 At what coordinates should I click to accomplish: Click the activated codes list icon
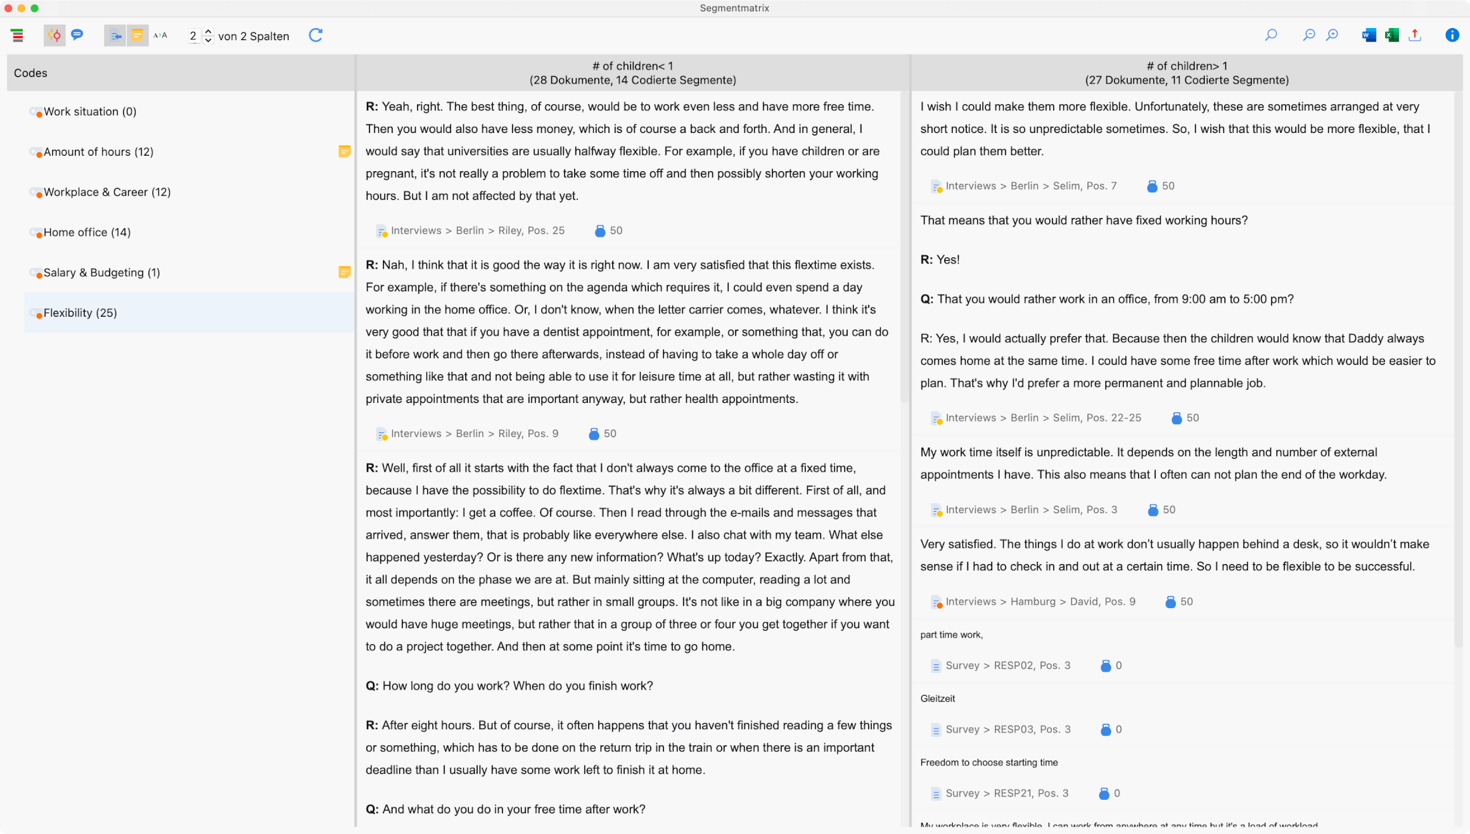click(x=17, y=35)
